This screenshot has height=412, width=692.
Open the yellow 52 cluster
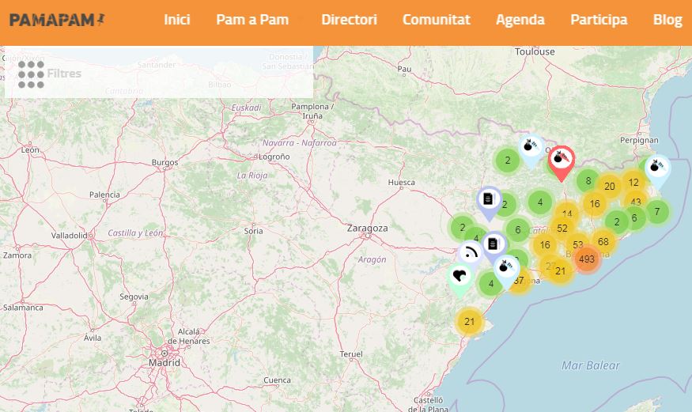(562, 229)
